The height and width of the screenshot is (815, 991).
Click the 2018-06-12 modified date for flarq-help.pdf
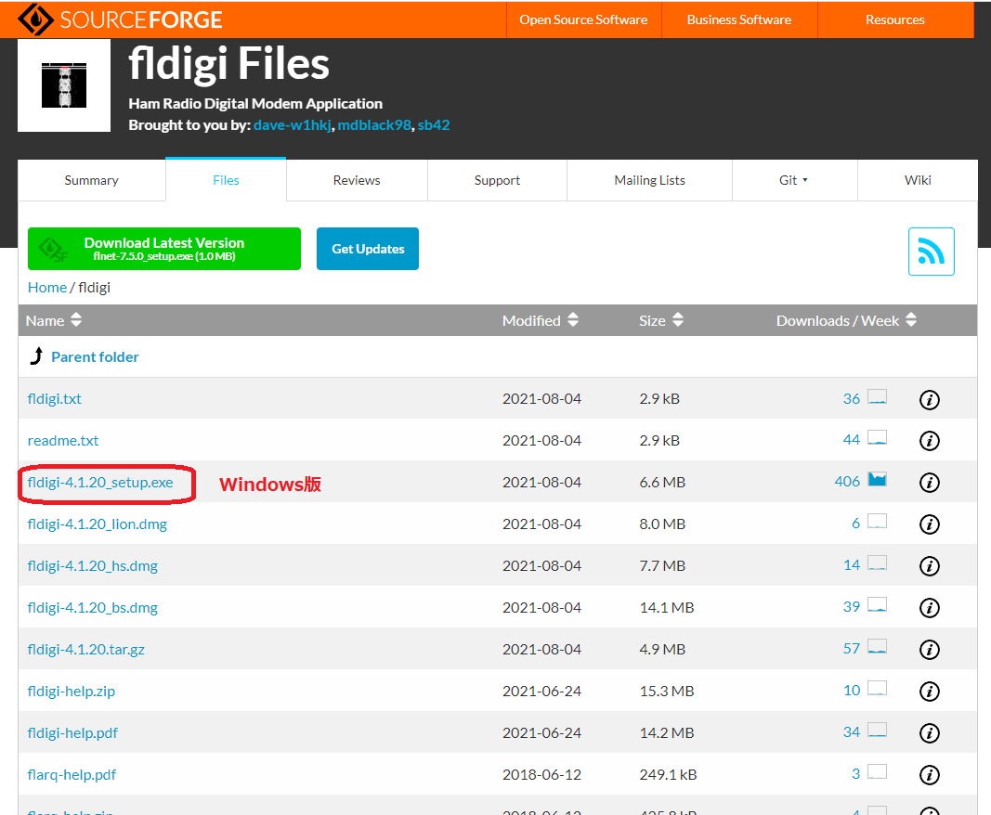pos(541,774)
